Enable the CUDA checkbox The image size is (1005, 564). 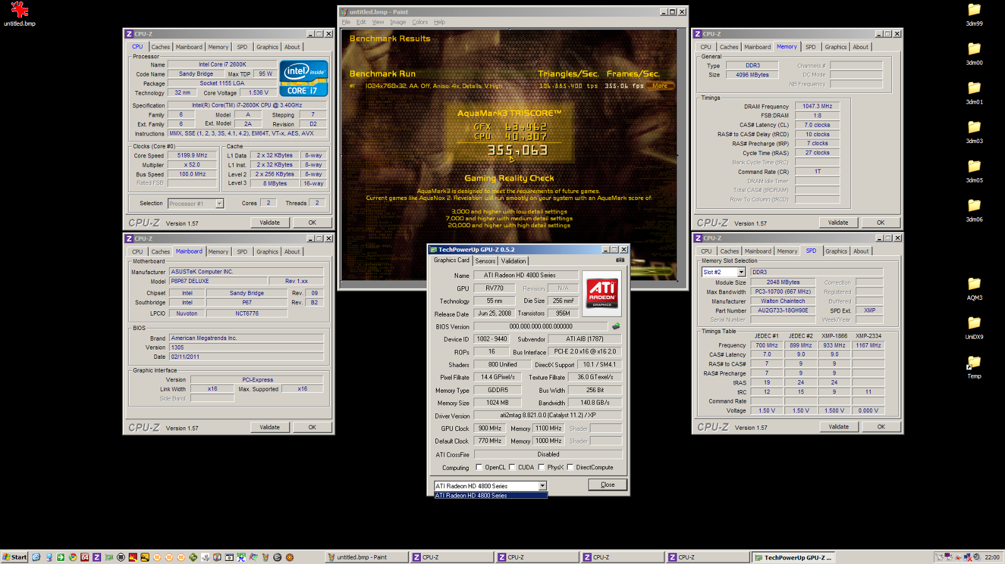[x=512, y=467]
